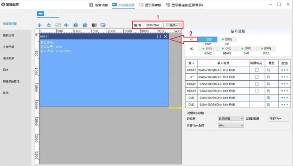This screenshot has height=166, width=293.
Task: Open the 60Hz VSync frame rate dropdown
Action: (231, 125)
